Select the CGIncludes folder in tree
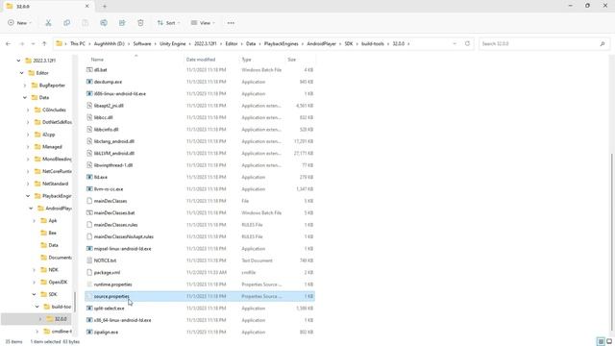The width and height of the screenshot is (615, 346). pyautogui.click(x=54, y=110)
